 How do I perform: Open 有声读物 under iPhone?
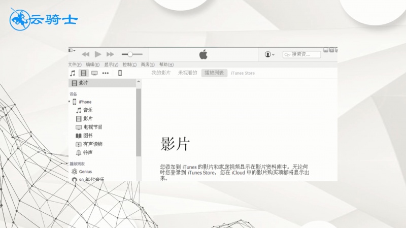pos(89,144)
